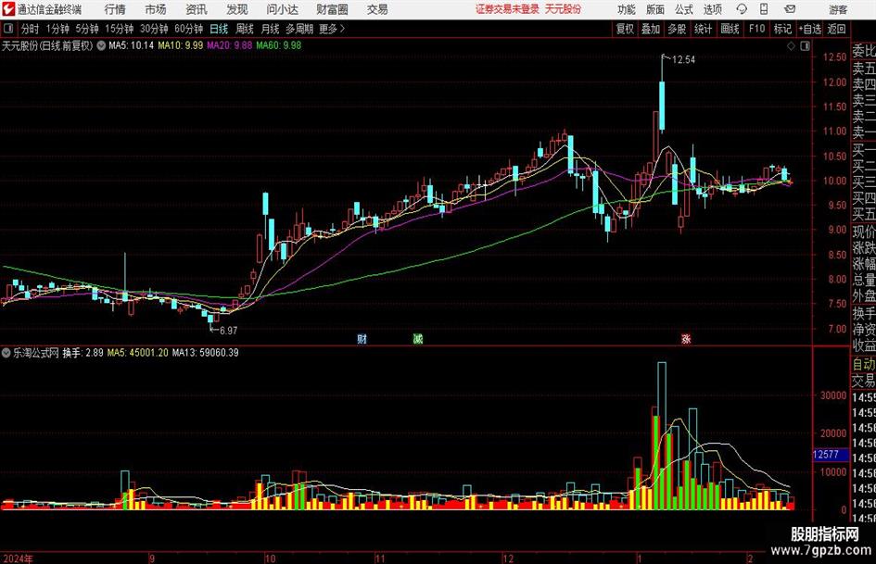Click the 财 event marker on chart

click(362, 339)
